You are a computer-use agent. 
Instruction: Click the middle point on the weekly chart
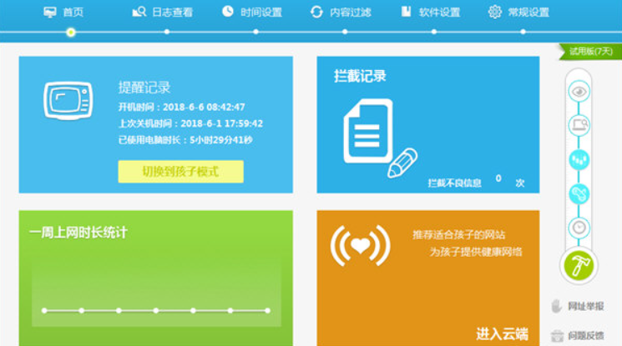pos(156,311)
